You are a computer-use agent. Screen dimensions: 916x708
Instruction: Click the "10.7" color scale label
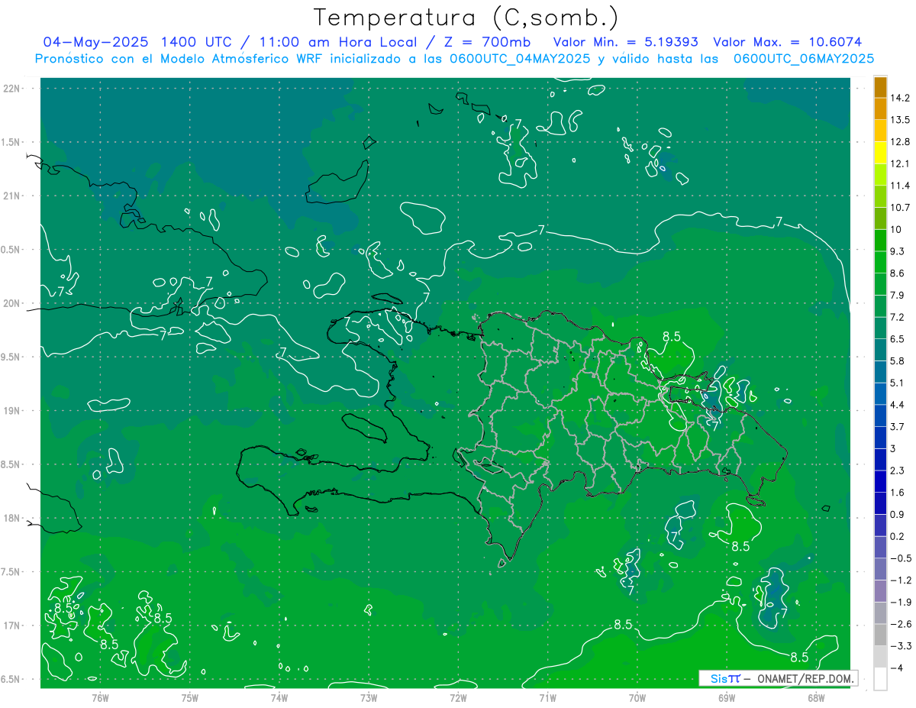(901, 208)
